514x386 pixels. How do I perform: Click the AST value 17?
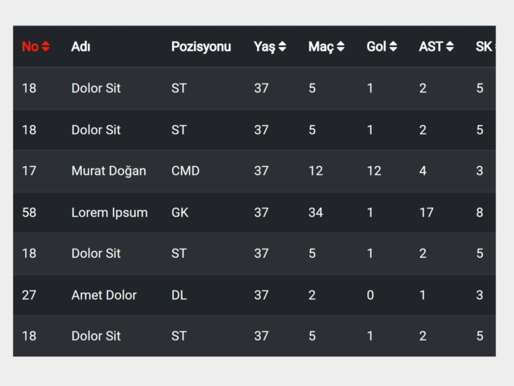pyautogui.click(x=426, y=212)
